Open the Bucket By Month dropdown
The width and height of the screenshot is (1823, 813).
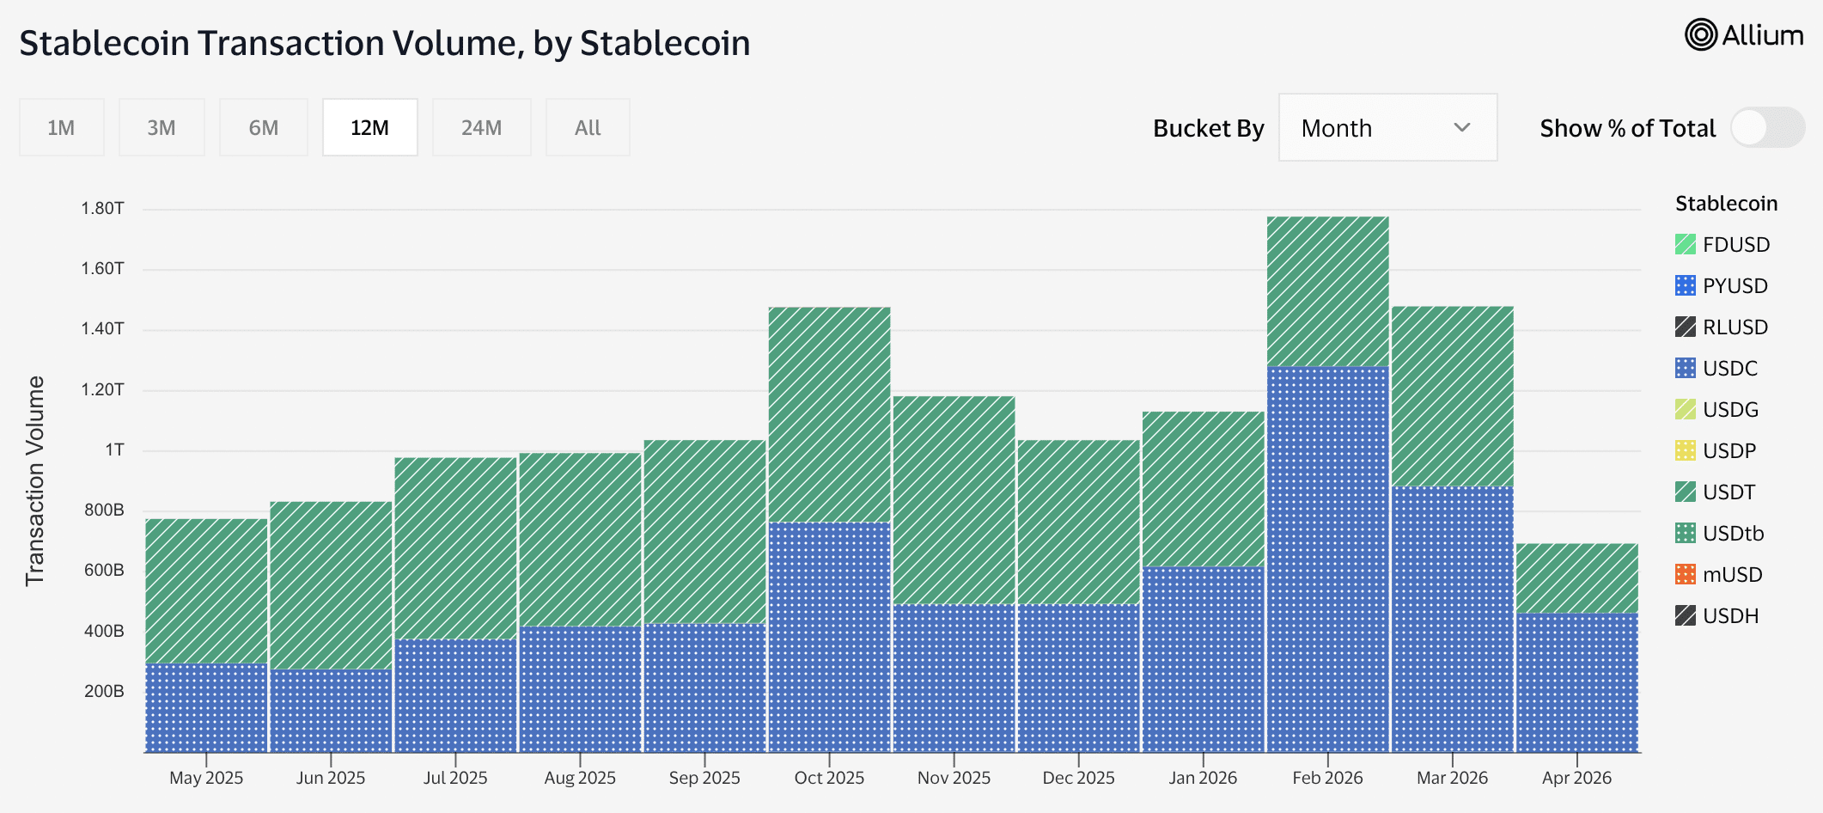pos(1387,128)
